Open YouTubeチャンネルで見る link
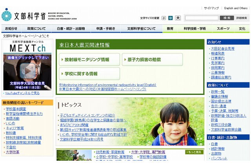 pos(22,93)
